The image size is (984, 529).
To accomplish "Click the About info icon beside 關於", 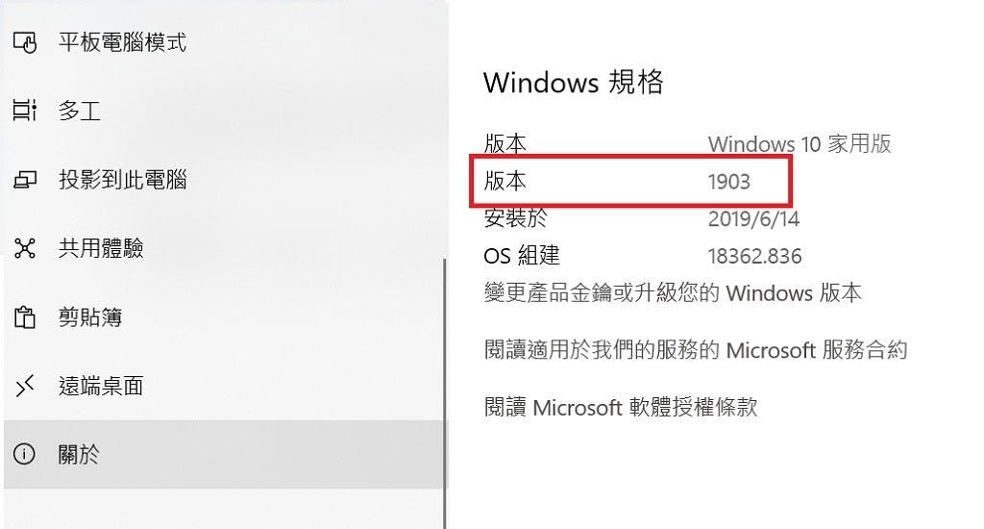I will [x=24, y=454].
